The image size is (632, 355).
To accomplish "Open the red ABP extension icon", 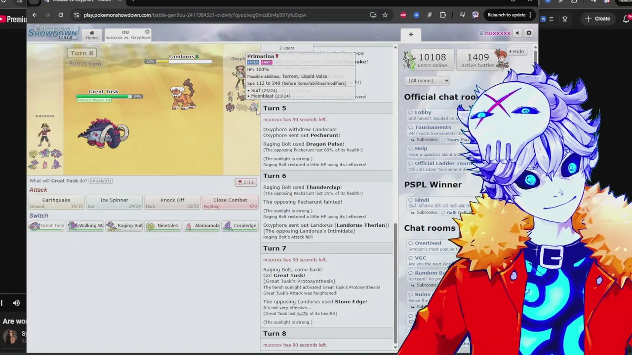I will point(403,15).
